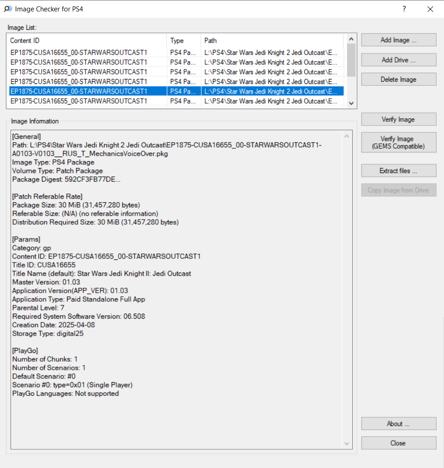Click the Add Image button
The height and width of the screenshot is (468, 444).
[399, 40]
